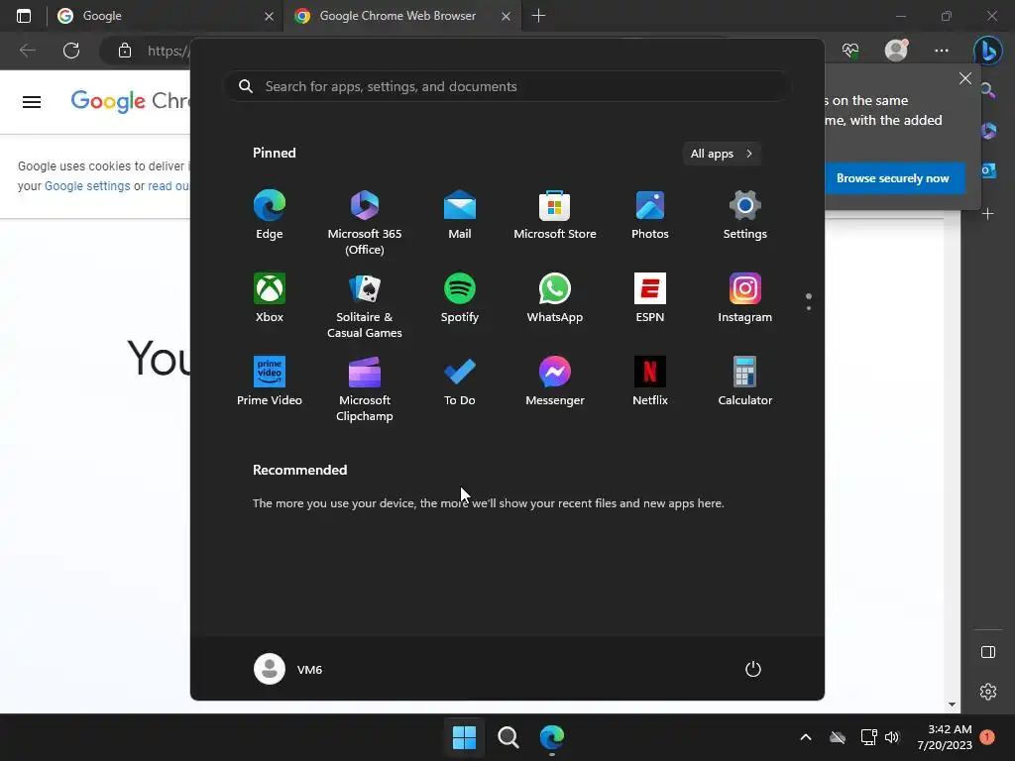Screen dimensions: 1015x761
Task: Refresh the page in Edge
Action: click(x=71, y=51)
